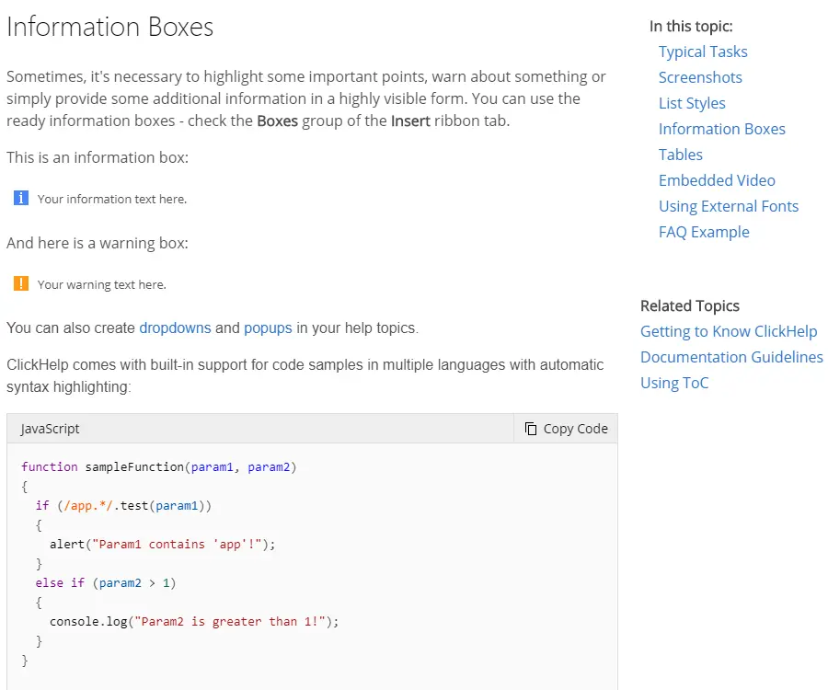Viewport: 828px width, 690px height.
Task: Navigate to List Styles section
Action: [692, 103]
